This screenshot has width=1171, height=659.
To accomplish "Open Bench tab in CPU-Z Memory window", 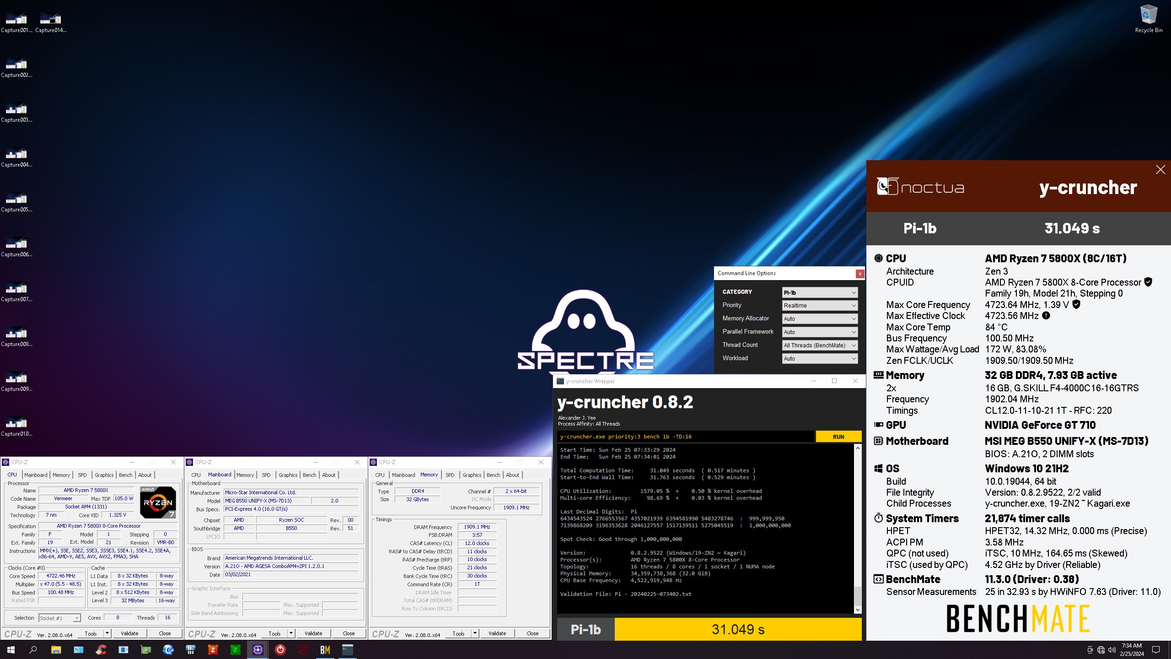I will [x=493, y=475].
